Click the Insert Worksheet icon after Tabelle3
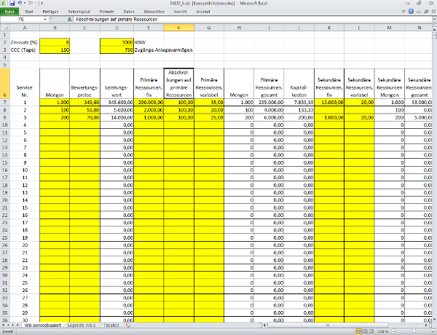The image size is (437, 335). point(128,325)
